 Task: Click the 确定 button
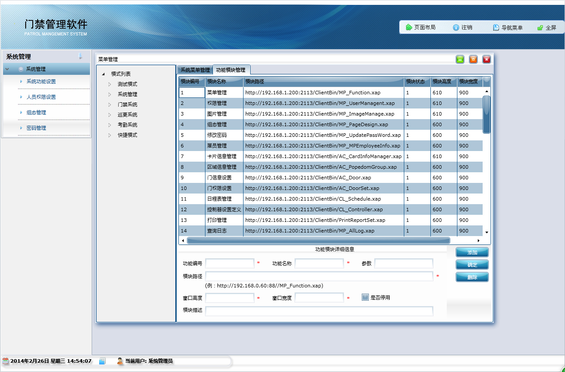472,265
